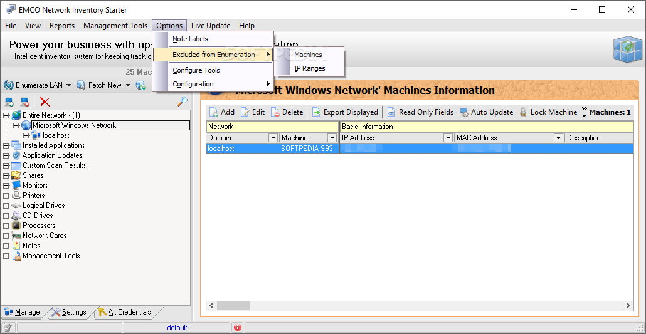Click the Installed Applications icon

[16, 145]
